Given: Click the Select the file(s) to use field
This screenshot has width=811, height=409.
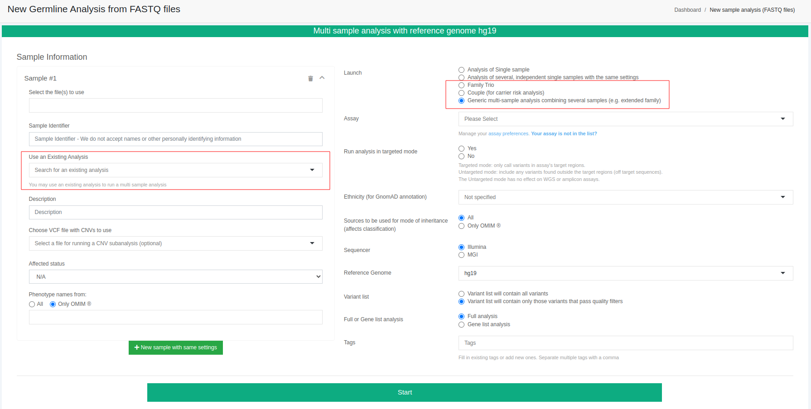Looking at the screenshot, I should (176, 105).
